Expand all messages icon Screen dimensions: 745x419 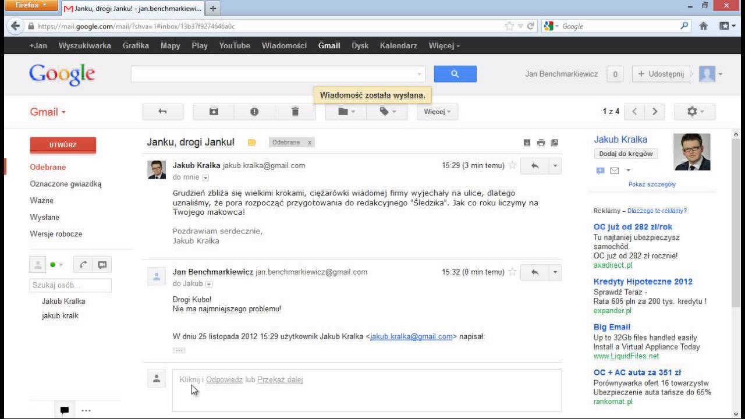527,143
